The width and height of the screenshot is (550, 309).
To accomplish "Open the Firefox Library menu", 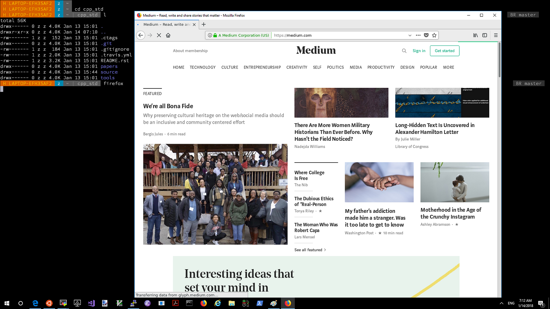I will pos(475,35).
